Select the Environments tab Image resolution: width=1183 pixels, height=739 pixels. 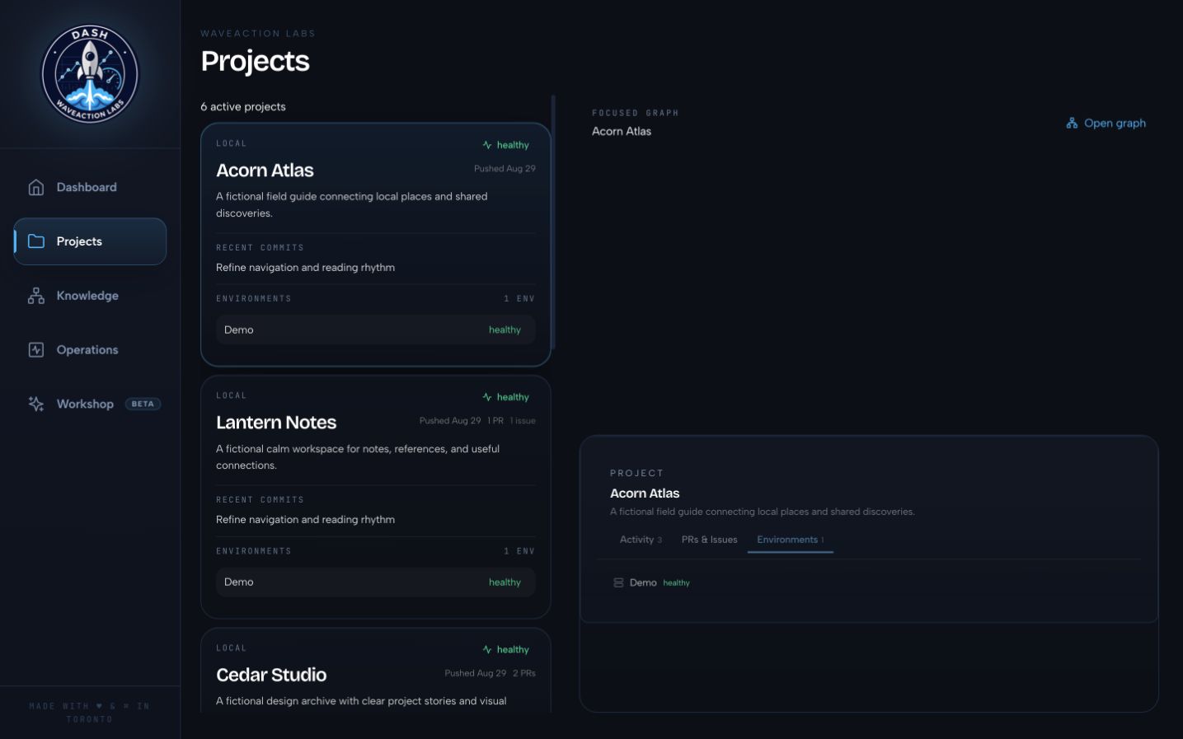[x=790, y=540]
